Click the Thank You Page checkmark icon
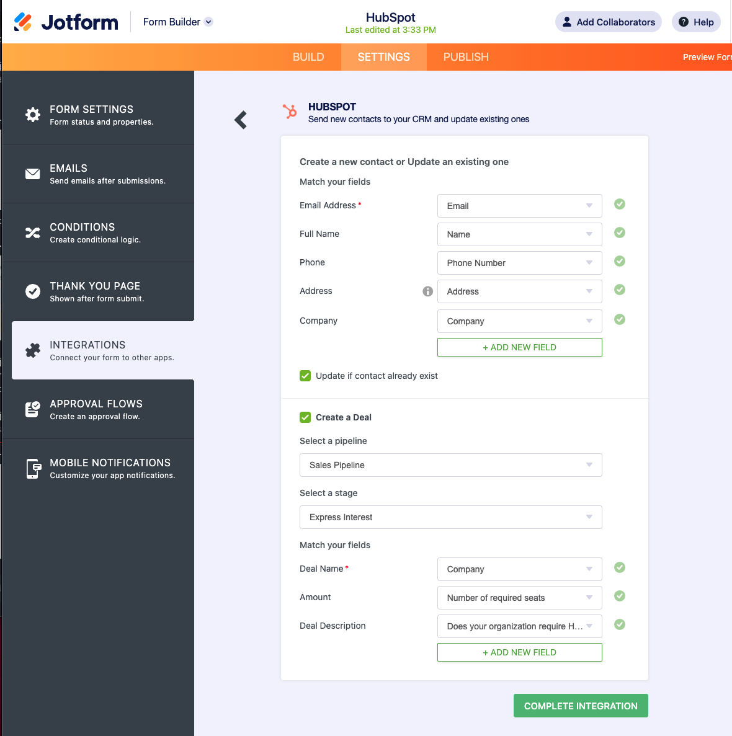 point(33,291)
